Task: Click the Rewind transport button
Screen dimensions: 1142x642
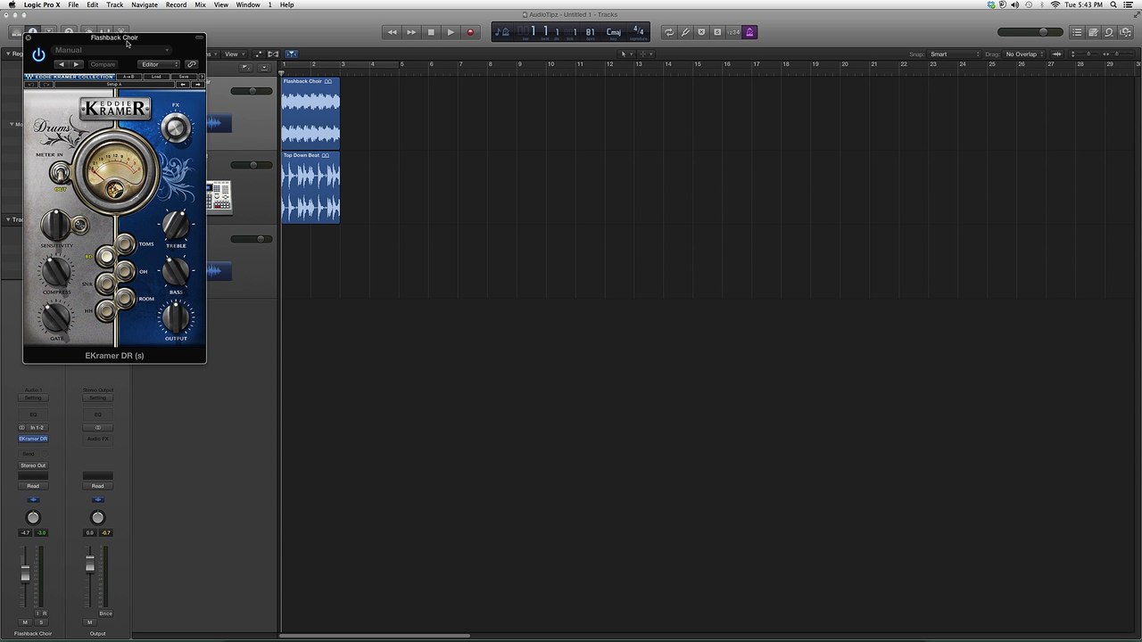Action: (x=392, y=32)
